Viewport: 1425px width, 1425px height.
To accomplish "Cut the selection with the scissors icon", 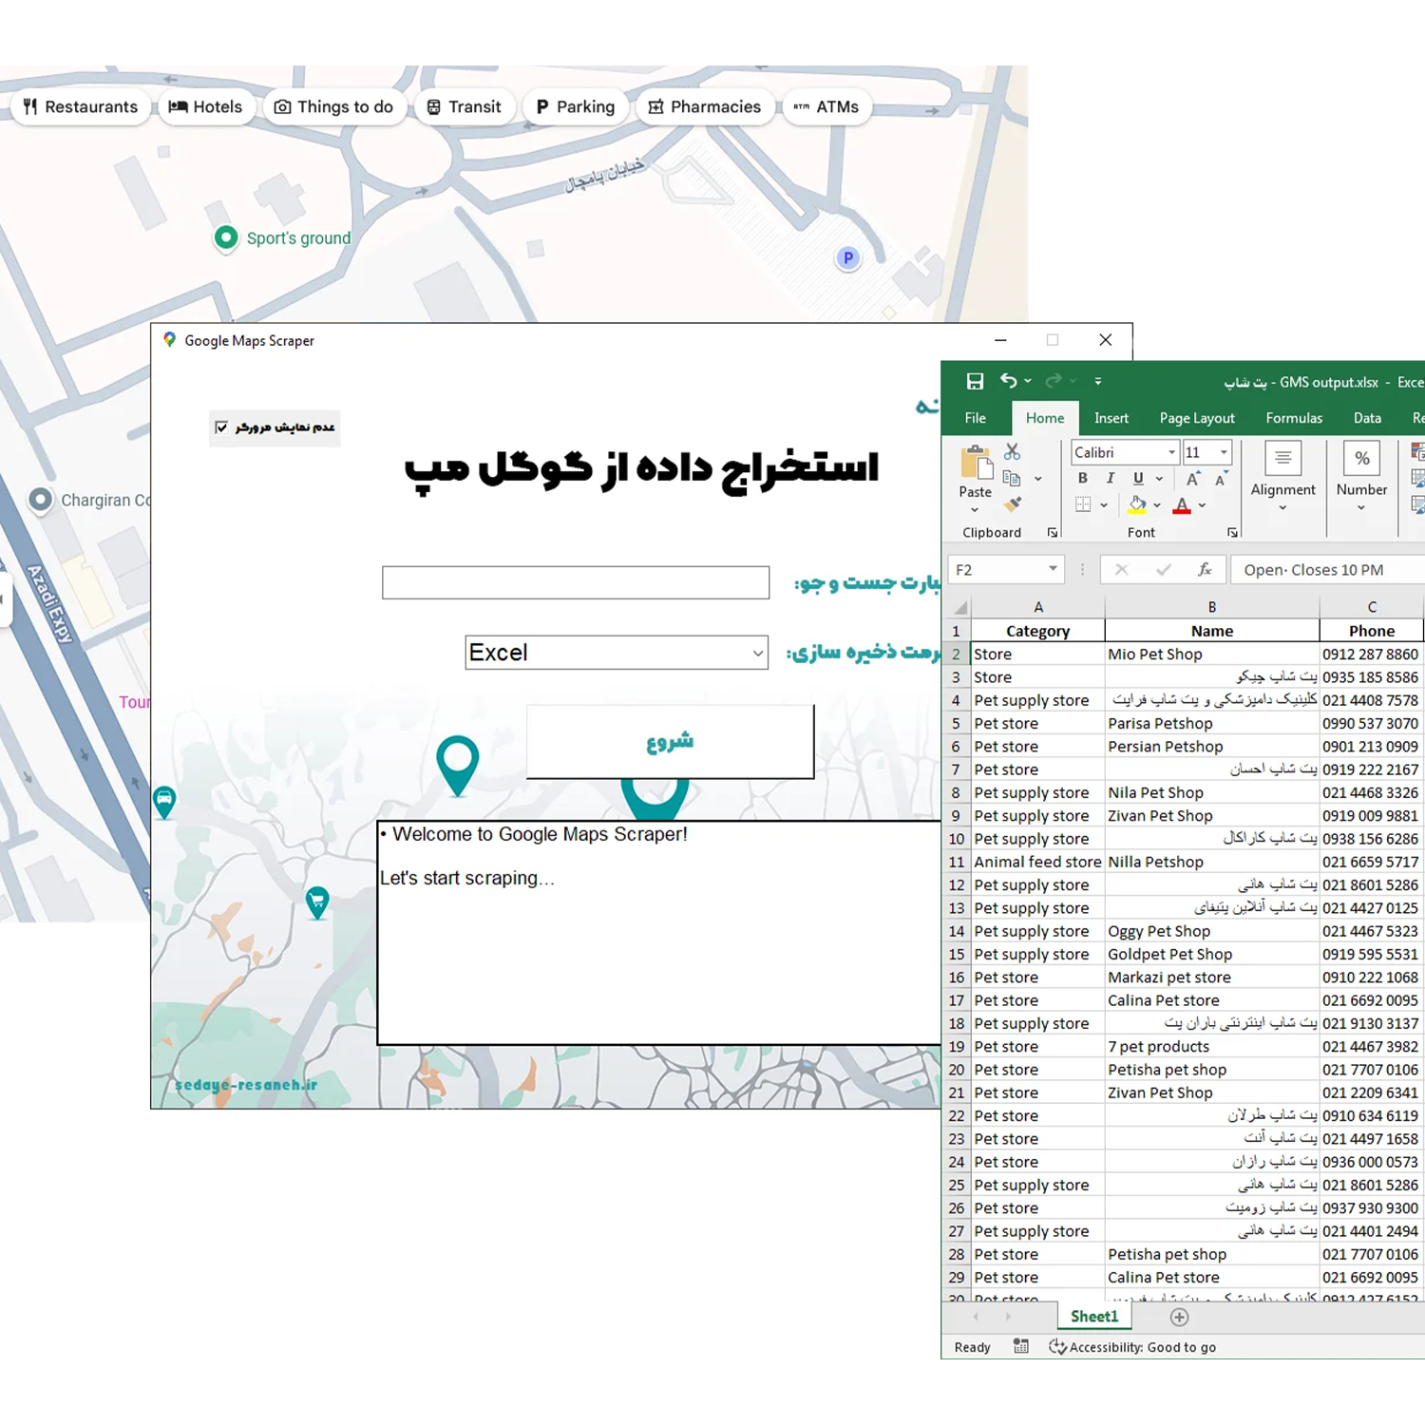I will point(1012,452).
